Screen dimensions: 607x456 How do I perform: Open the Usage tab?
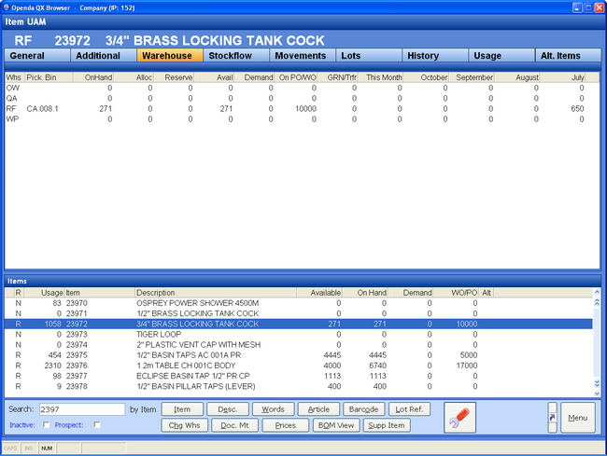point(501,55)
